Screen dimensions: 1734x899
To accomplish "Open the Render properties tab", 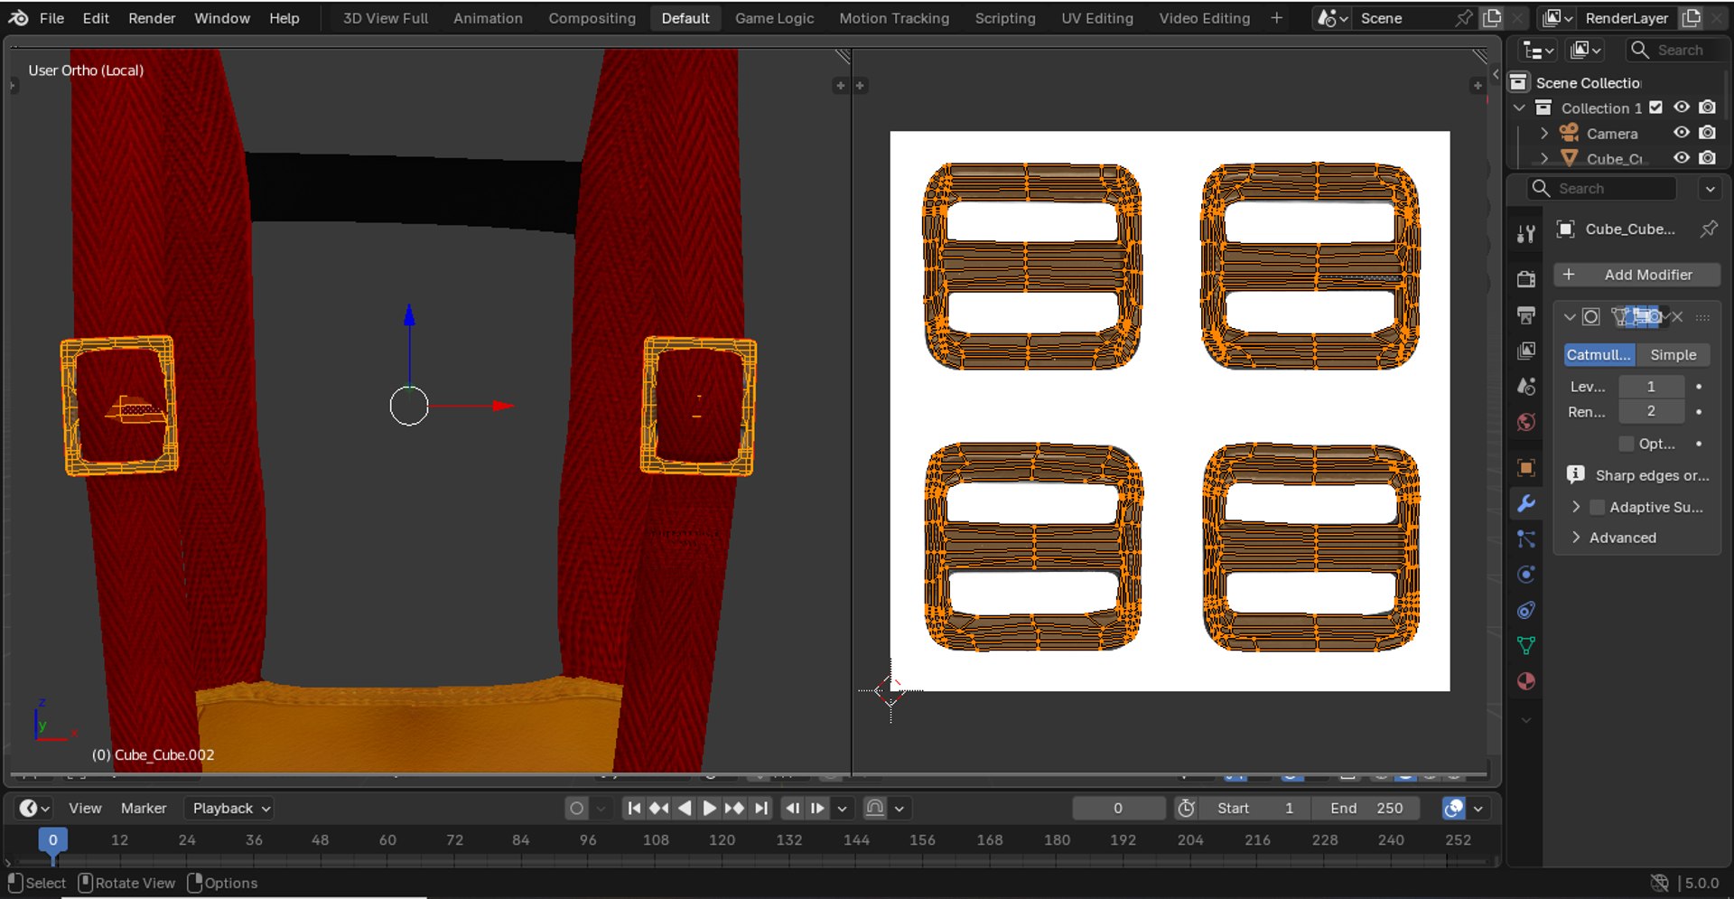I will (1526, 279).
